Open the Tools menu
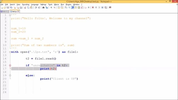This screenshot has width=178, height=100. [x=50, y=4]
